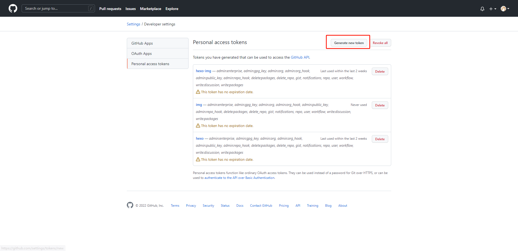Open Pricing footer link
This screenshot has height=251, width=518.
(284, 206)
